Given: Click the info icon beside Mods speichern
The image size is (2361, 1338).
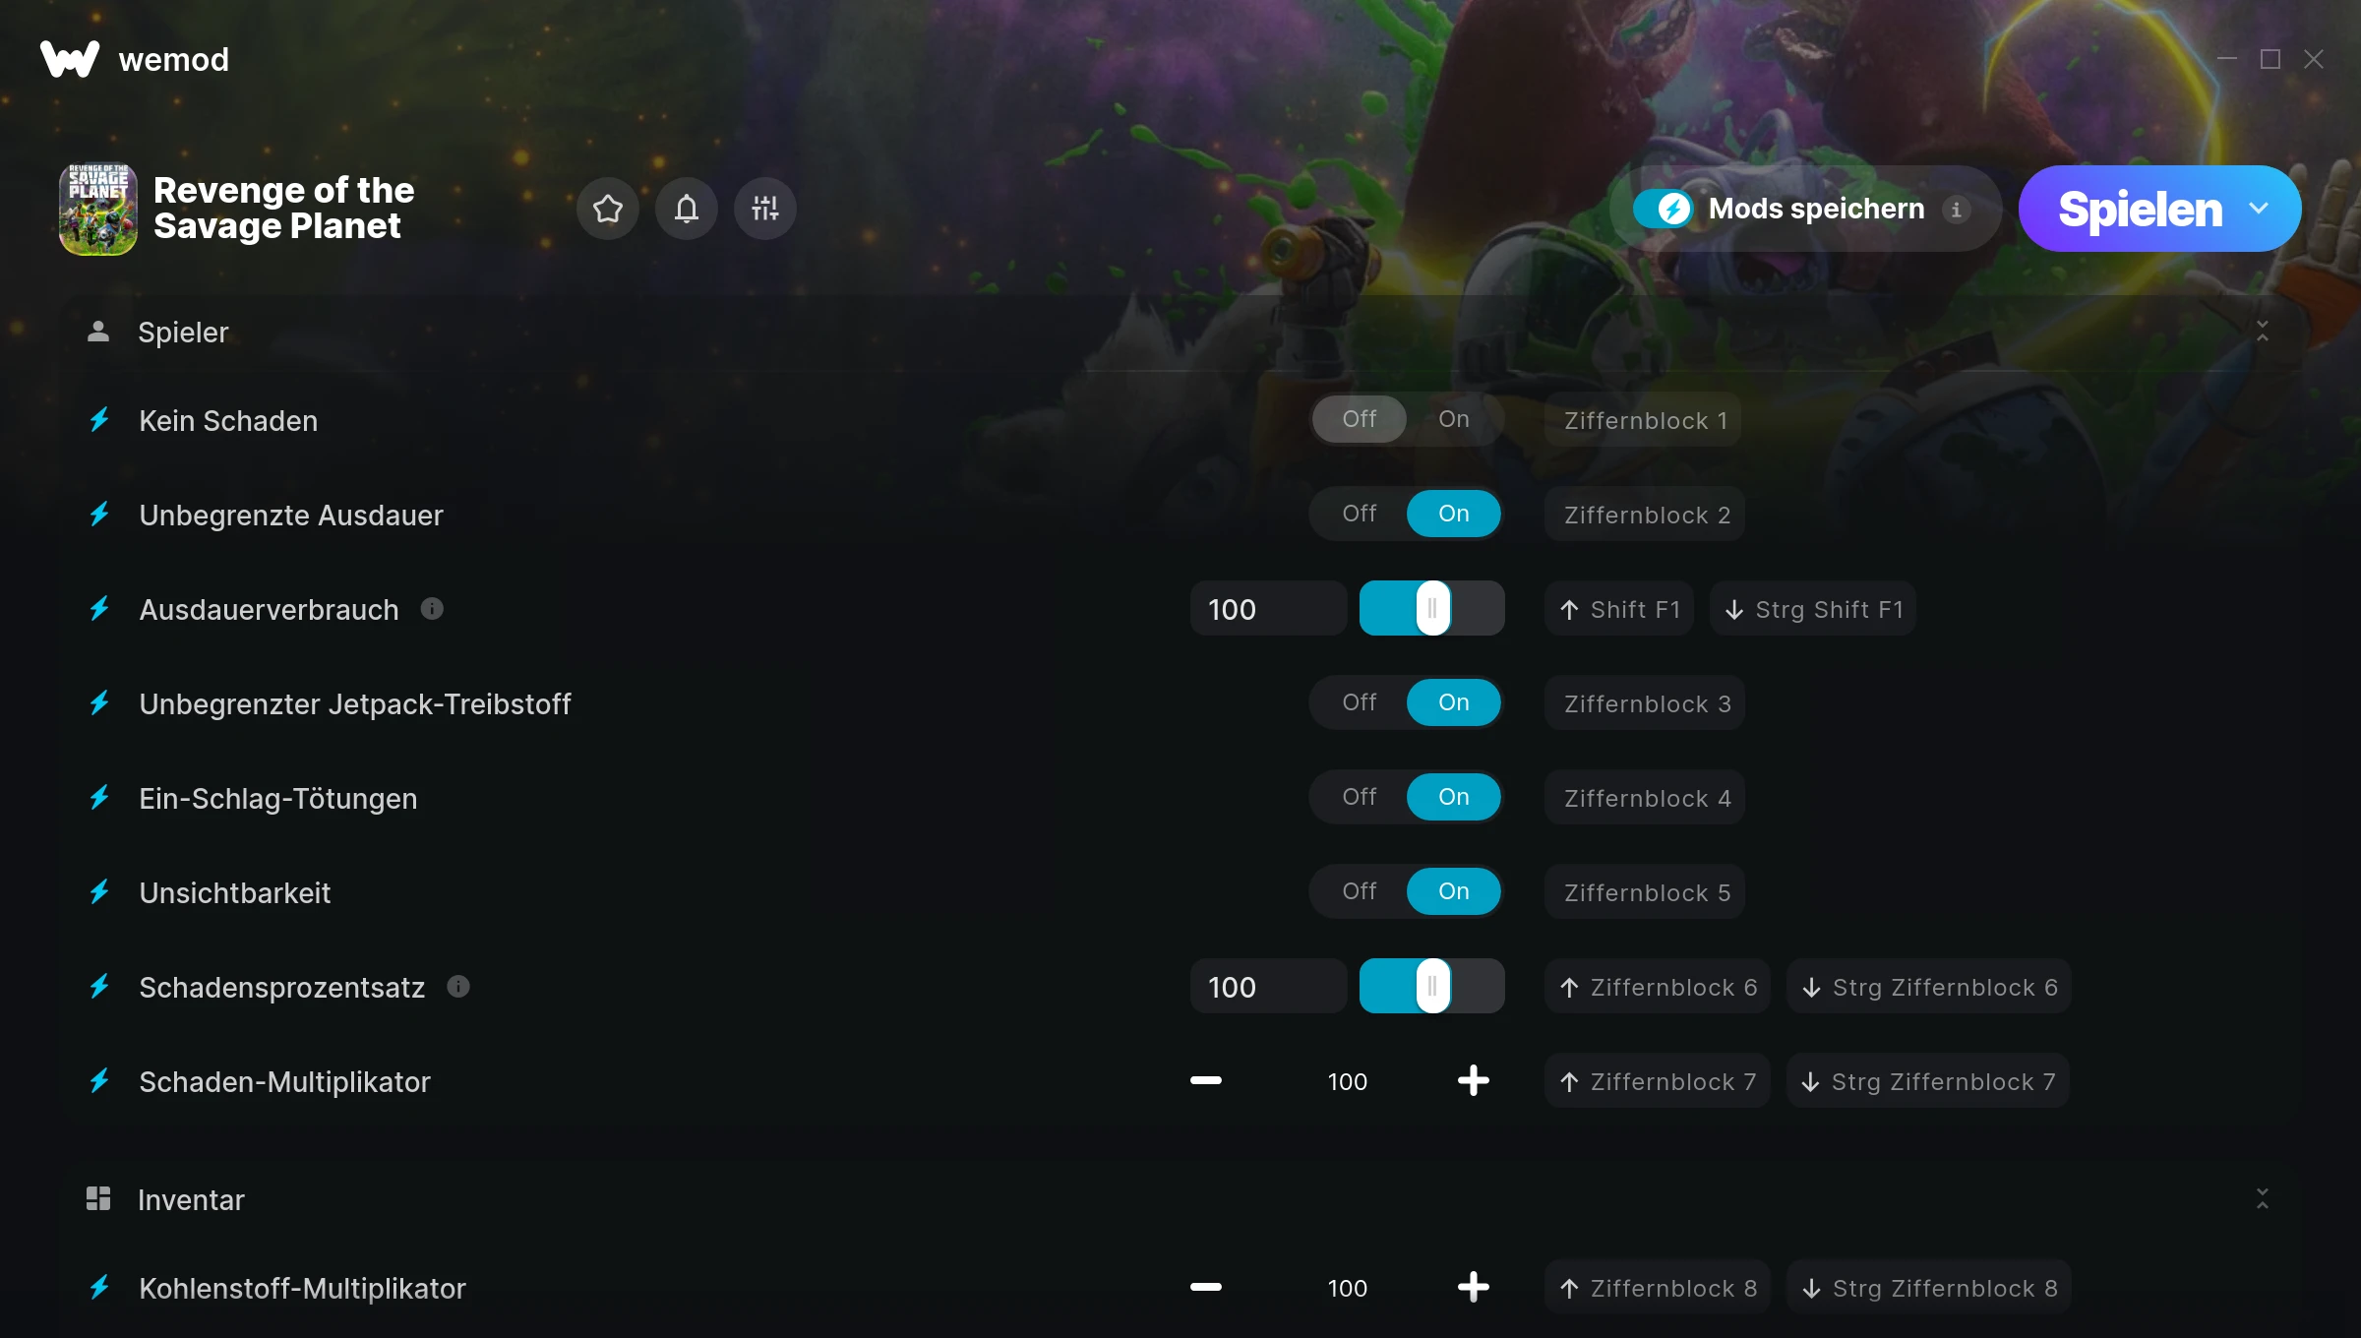Looking at the screenshot, I should pos(1956,210).
